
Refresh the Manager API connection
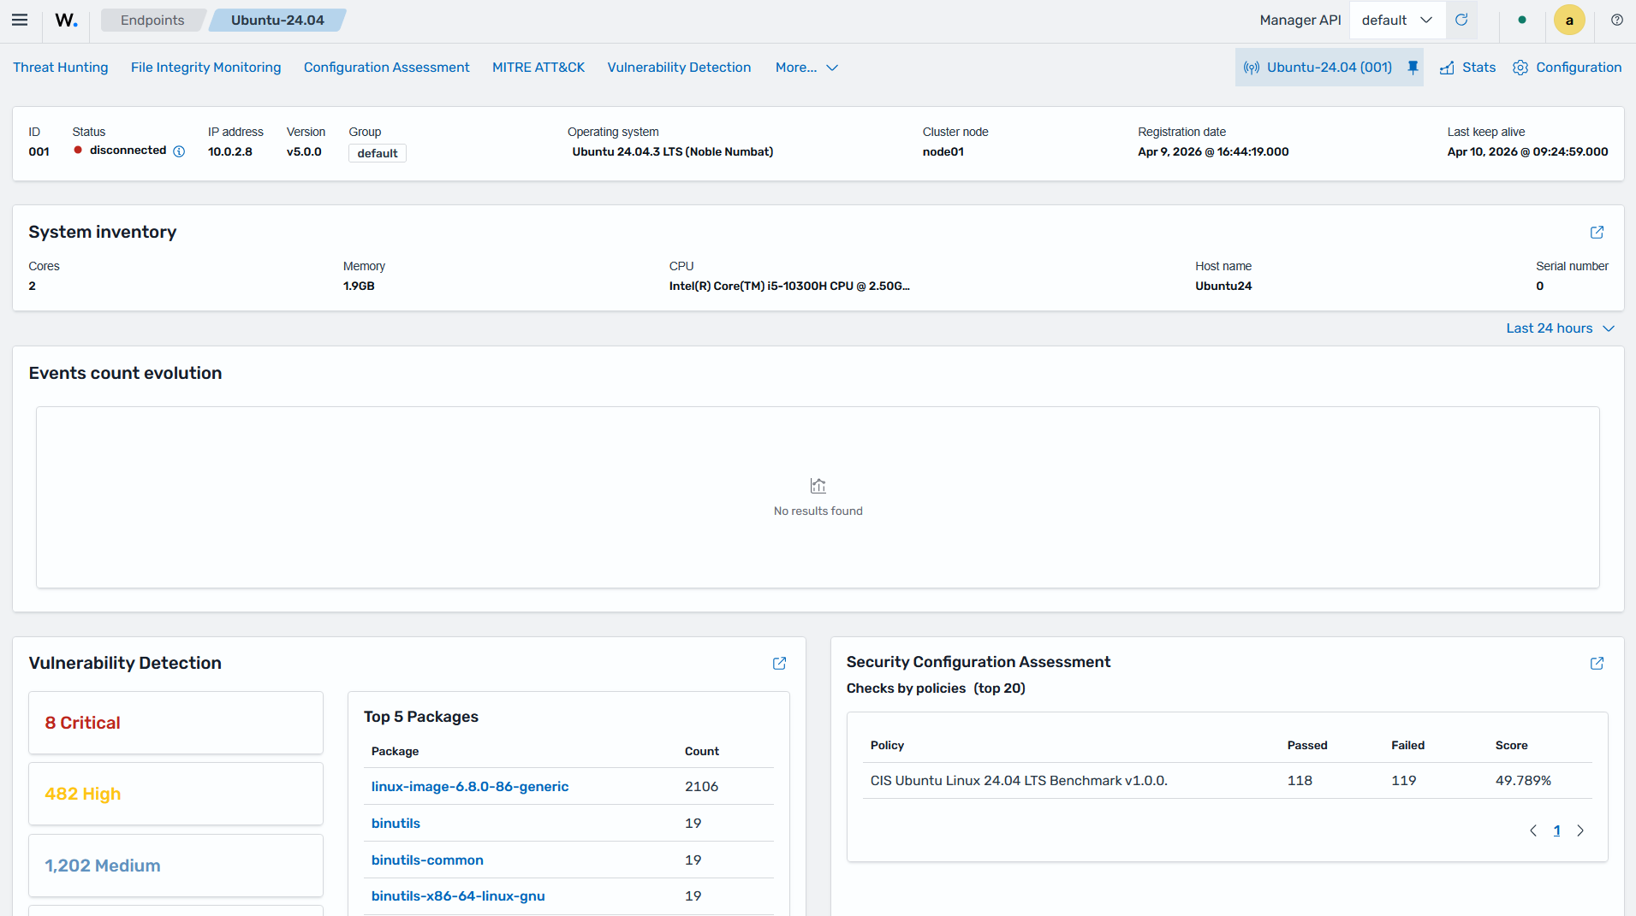1461,20
